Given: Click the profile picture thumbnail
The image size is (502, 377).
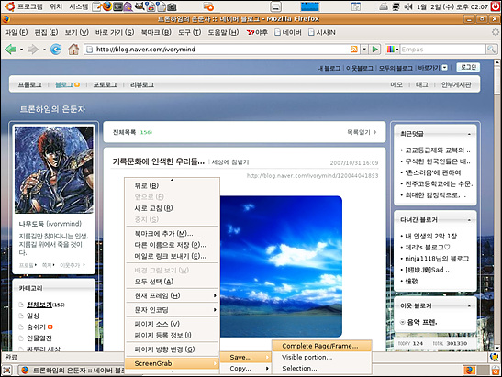Looking at the screenshot, I should tap(54, 170).
